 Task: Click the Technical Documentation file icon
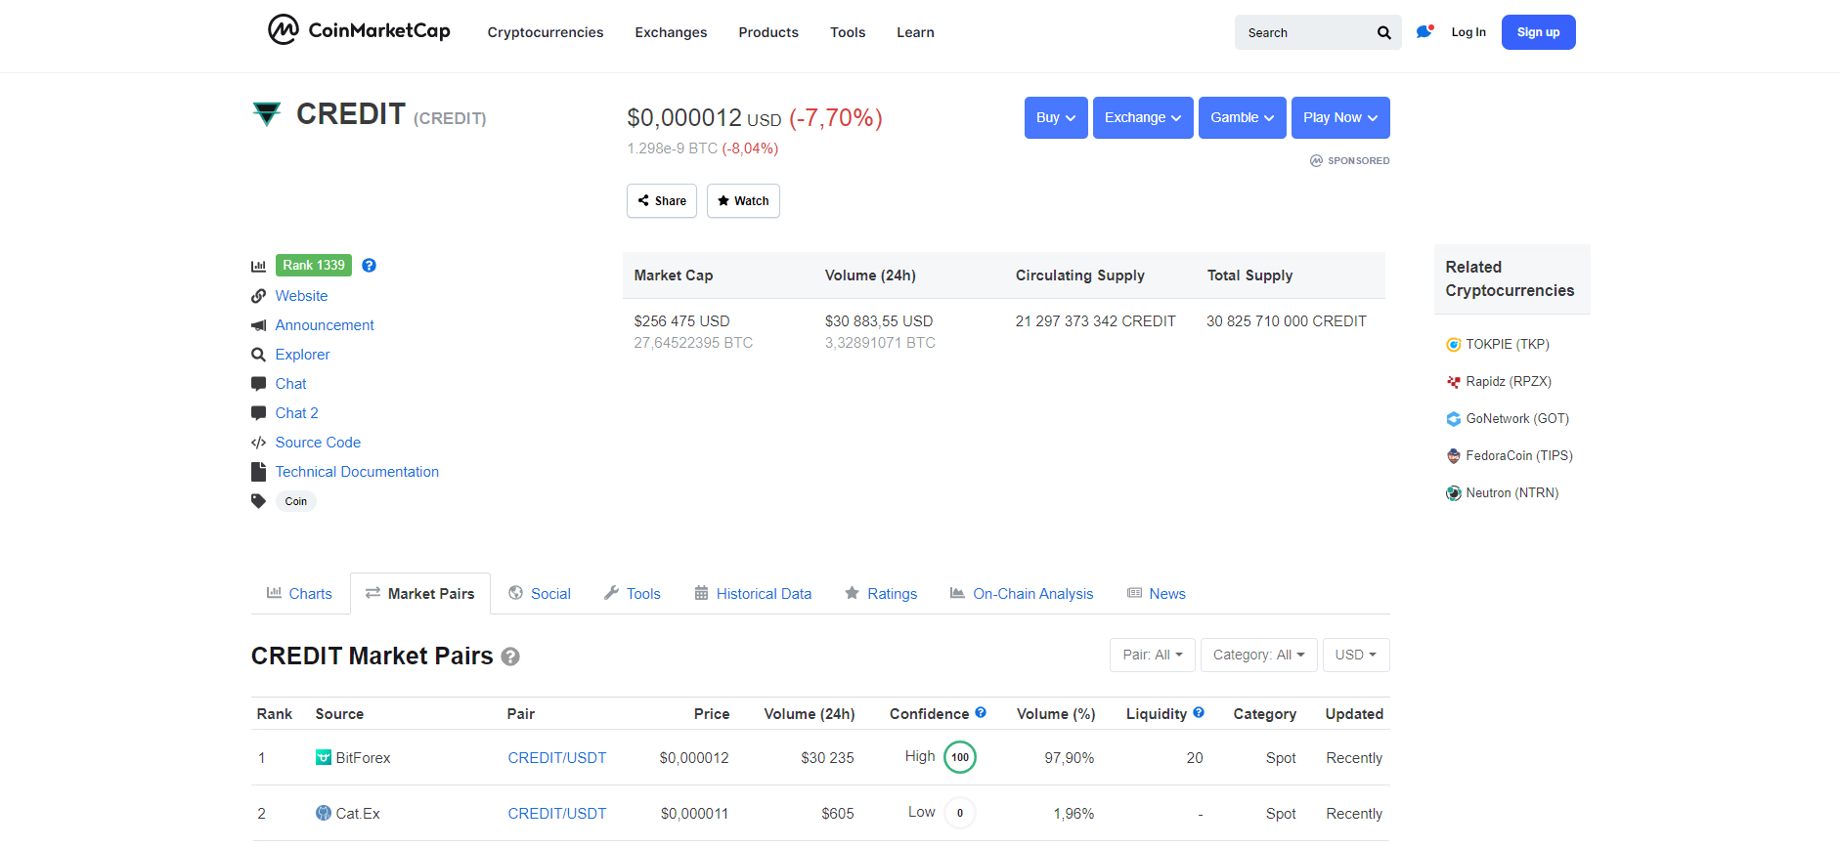pos(258,472)
